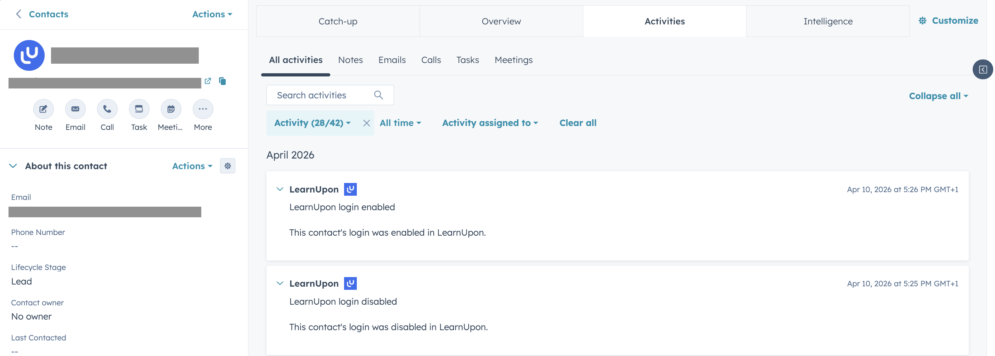This screenshot has height=356, width=995.
Task: Log a Call using phone icon
Action: tap(107, 109)
